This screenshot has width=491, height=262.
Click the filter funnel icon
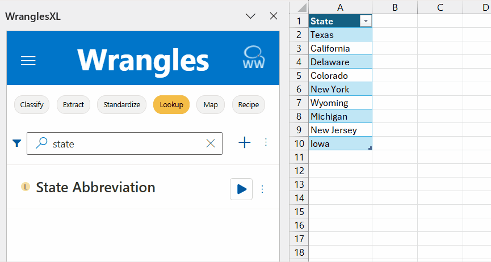tap(16, 143)
